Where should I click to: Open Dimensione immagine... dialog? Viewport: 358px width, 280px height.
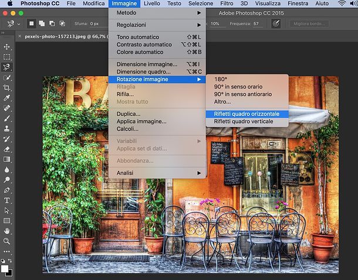pyautogui.click(x=157, y=64)
